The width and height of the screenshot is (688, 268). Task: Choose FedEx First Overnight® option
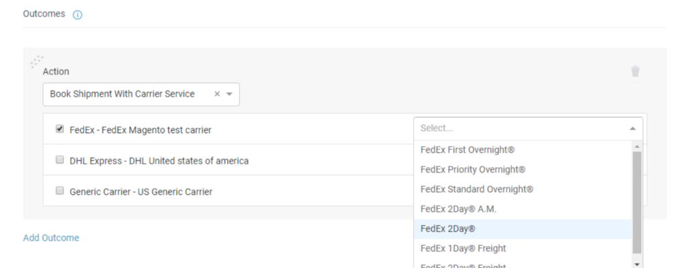click(x=523, y=150)
